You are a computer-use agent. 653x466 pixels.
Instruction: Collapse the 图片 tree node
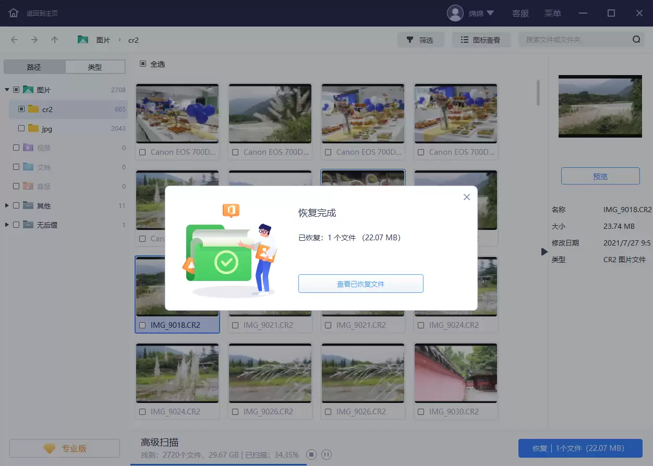pos(6,89)
